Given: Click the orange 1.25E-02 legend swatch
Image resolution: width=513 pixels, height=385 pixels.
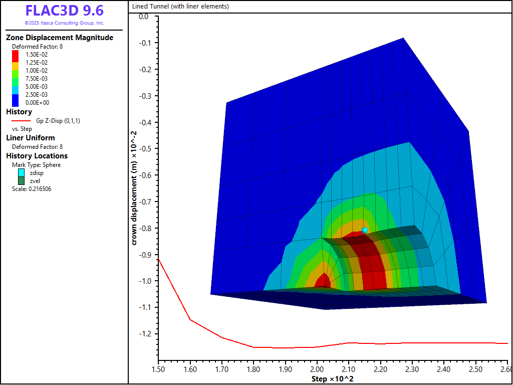Looking at the screenshot, I should tap(15, 63).
